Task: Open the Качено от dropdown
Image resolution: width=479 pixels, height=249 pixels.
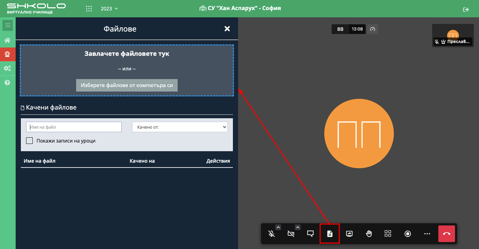Action: pos(180,127)
